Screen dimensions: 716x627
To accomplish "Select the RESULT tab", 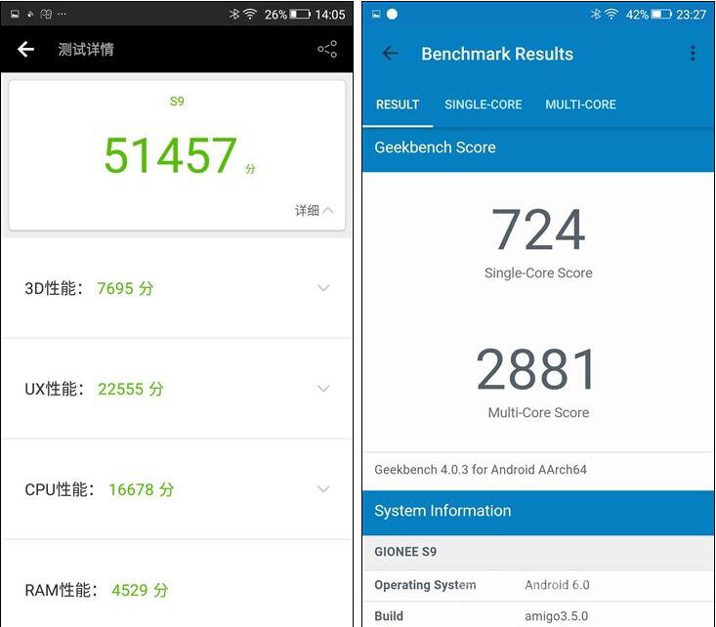I will (x=398, y=104).
